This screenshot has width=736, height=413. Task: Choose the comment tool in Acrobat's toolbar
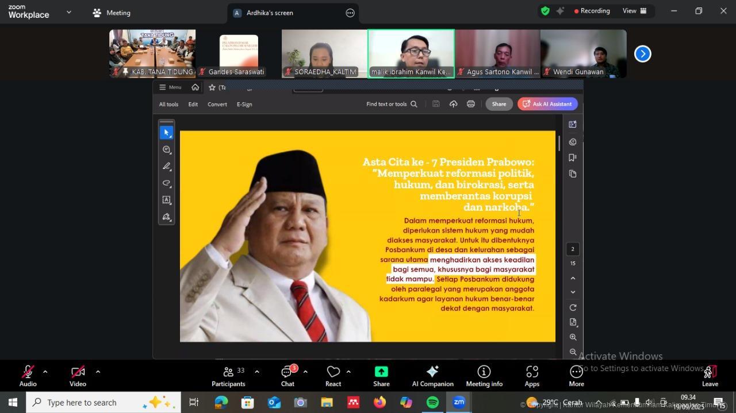(x=166, y=149)
